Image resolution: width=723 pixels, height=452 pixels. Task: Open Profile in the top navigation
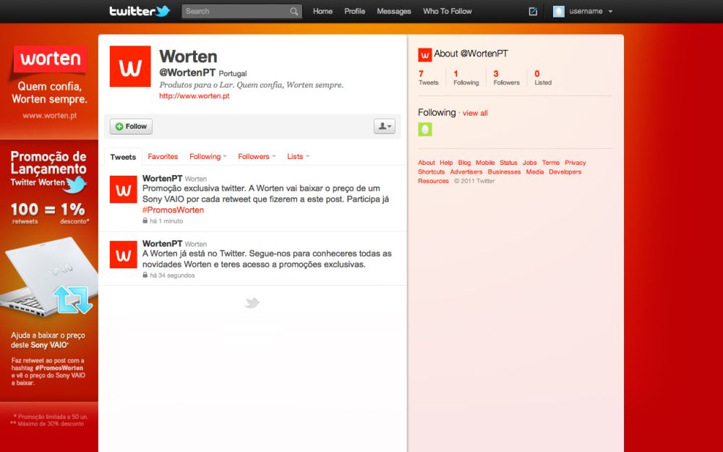pos(354,11)
